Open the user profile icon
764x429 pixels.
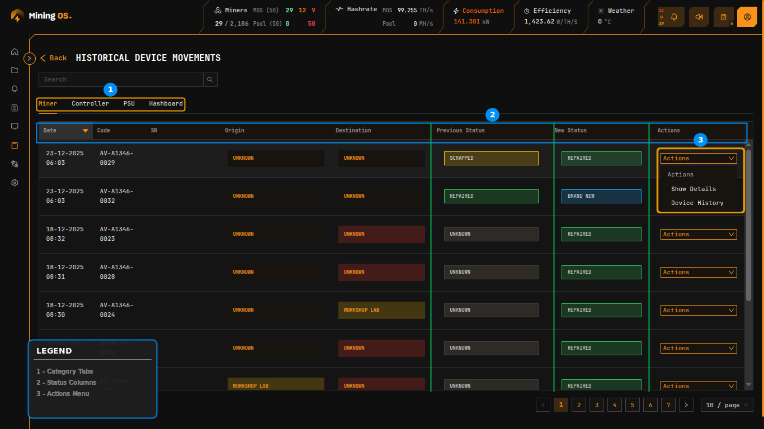tap(747, 17)
